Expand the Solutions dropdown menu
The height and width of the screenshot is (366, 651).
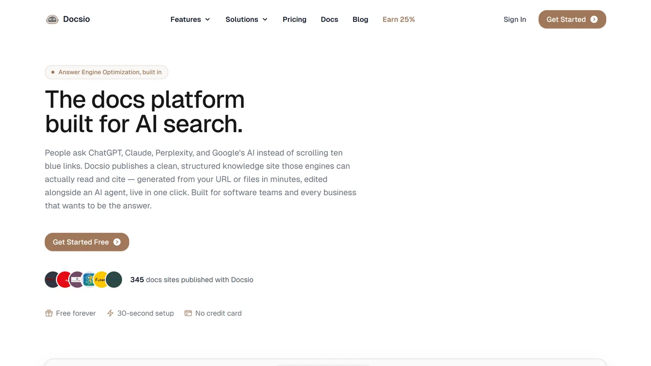(x=247, y=19)
